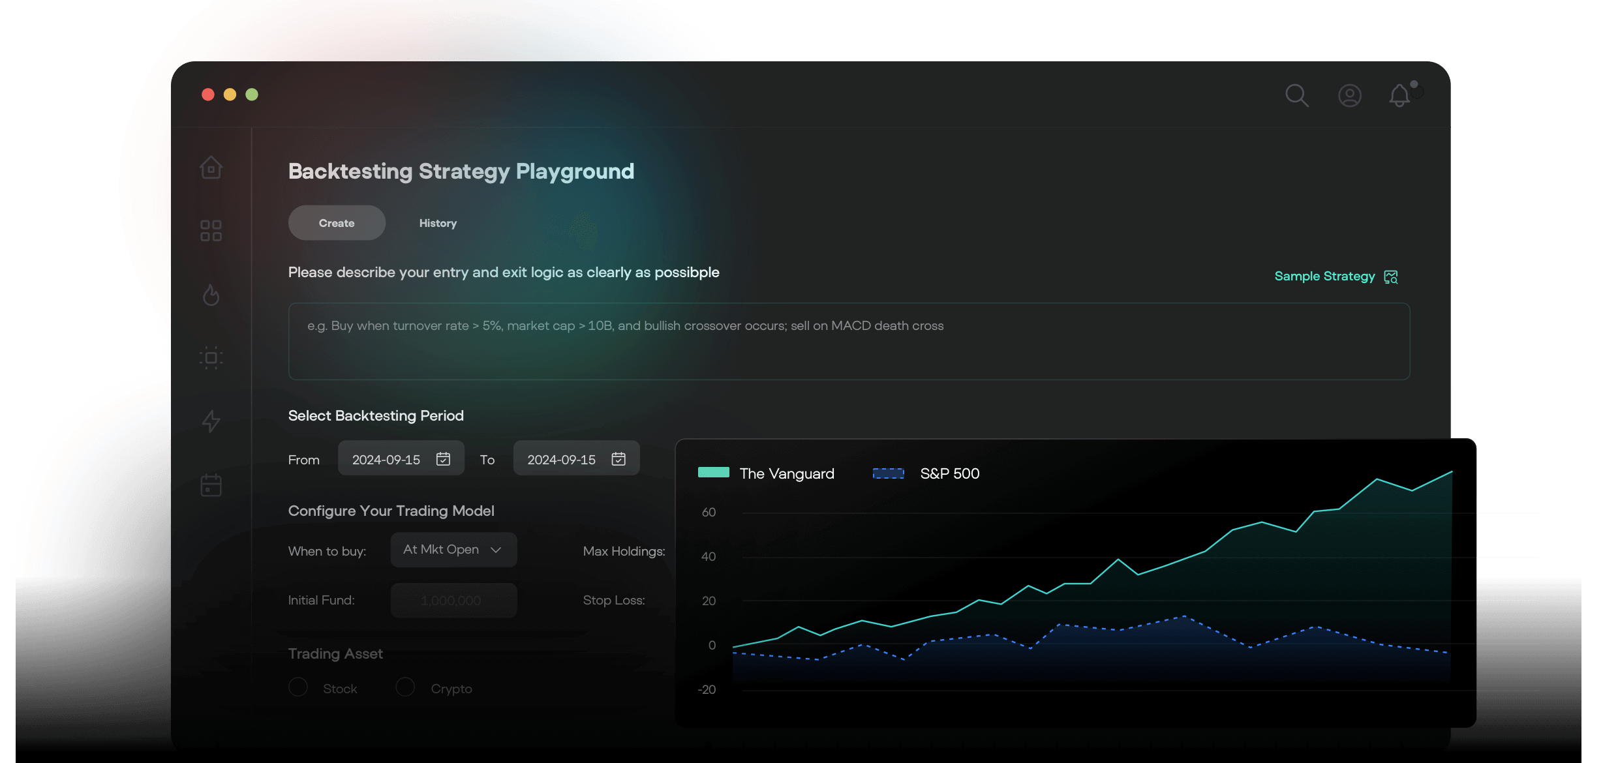Expand the At Mkt Open dropdown

[453, 550]
